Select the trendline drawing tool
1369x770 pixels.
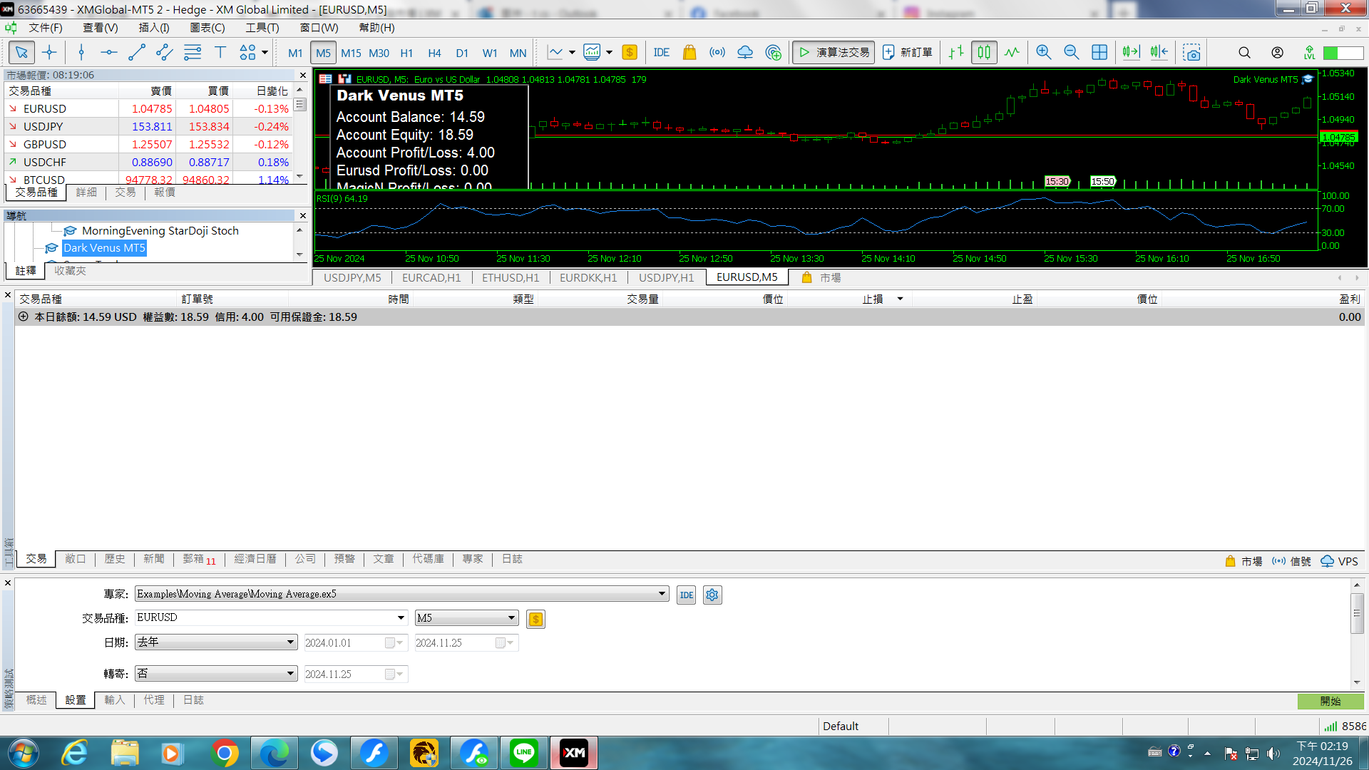coord(136,52)
